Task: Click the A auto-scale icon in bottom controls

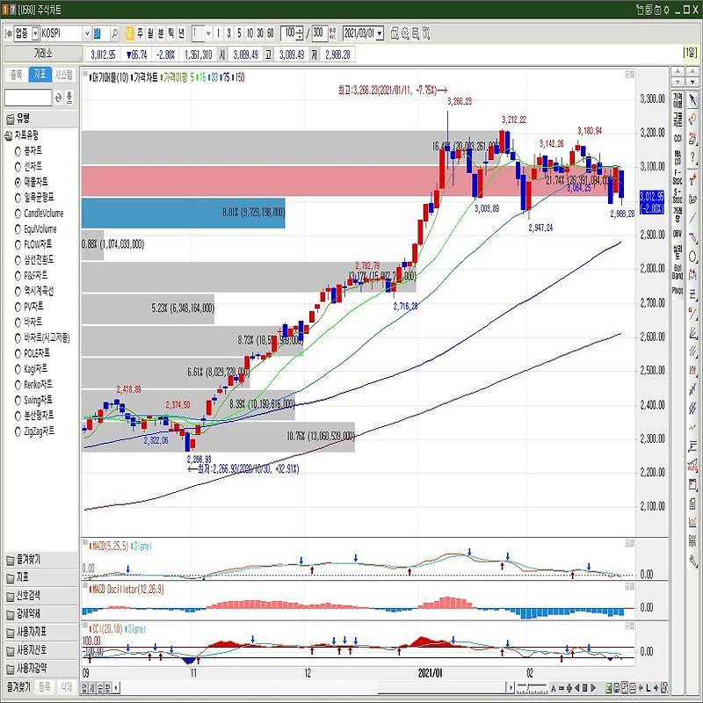Action: coord(554,687)
